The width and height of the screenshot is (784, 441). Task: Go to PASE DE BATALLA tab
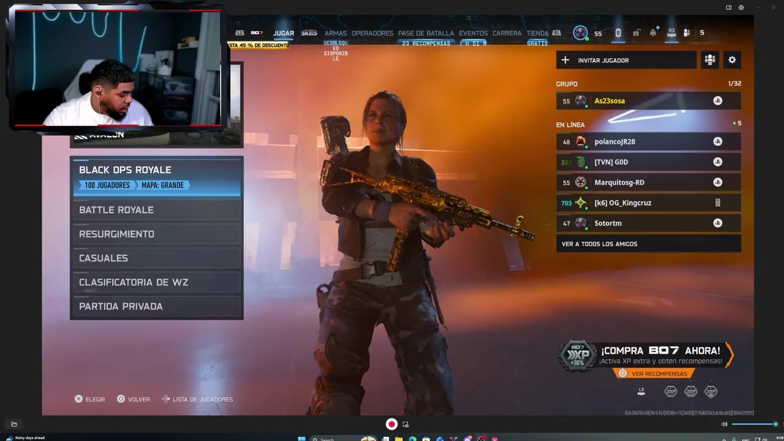pos(426,33)
